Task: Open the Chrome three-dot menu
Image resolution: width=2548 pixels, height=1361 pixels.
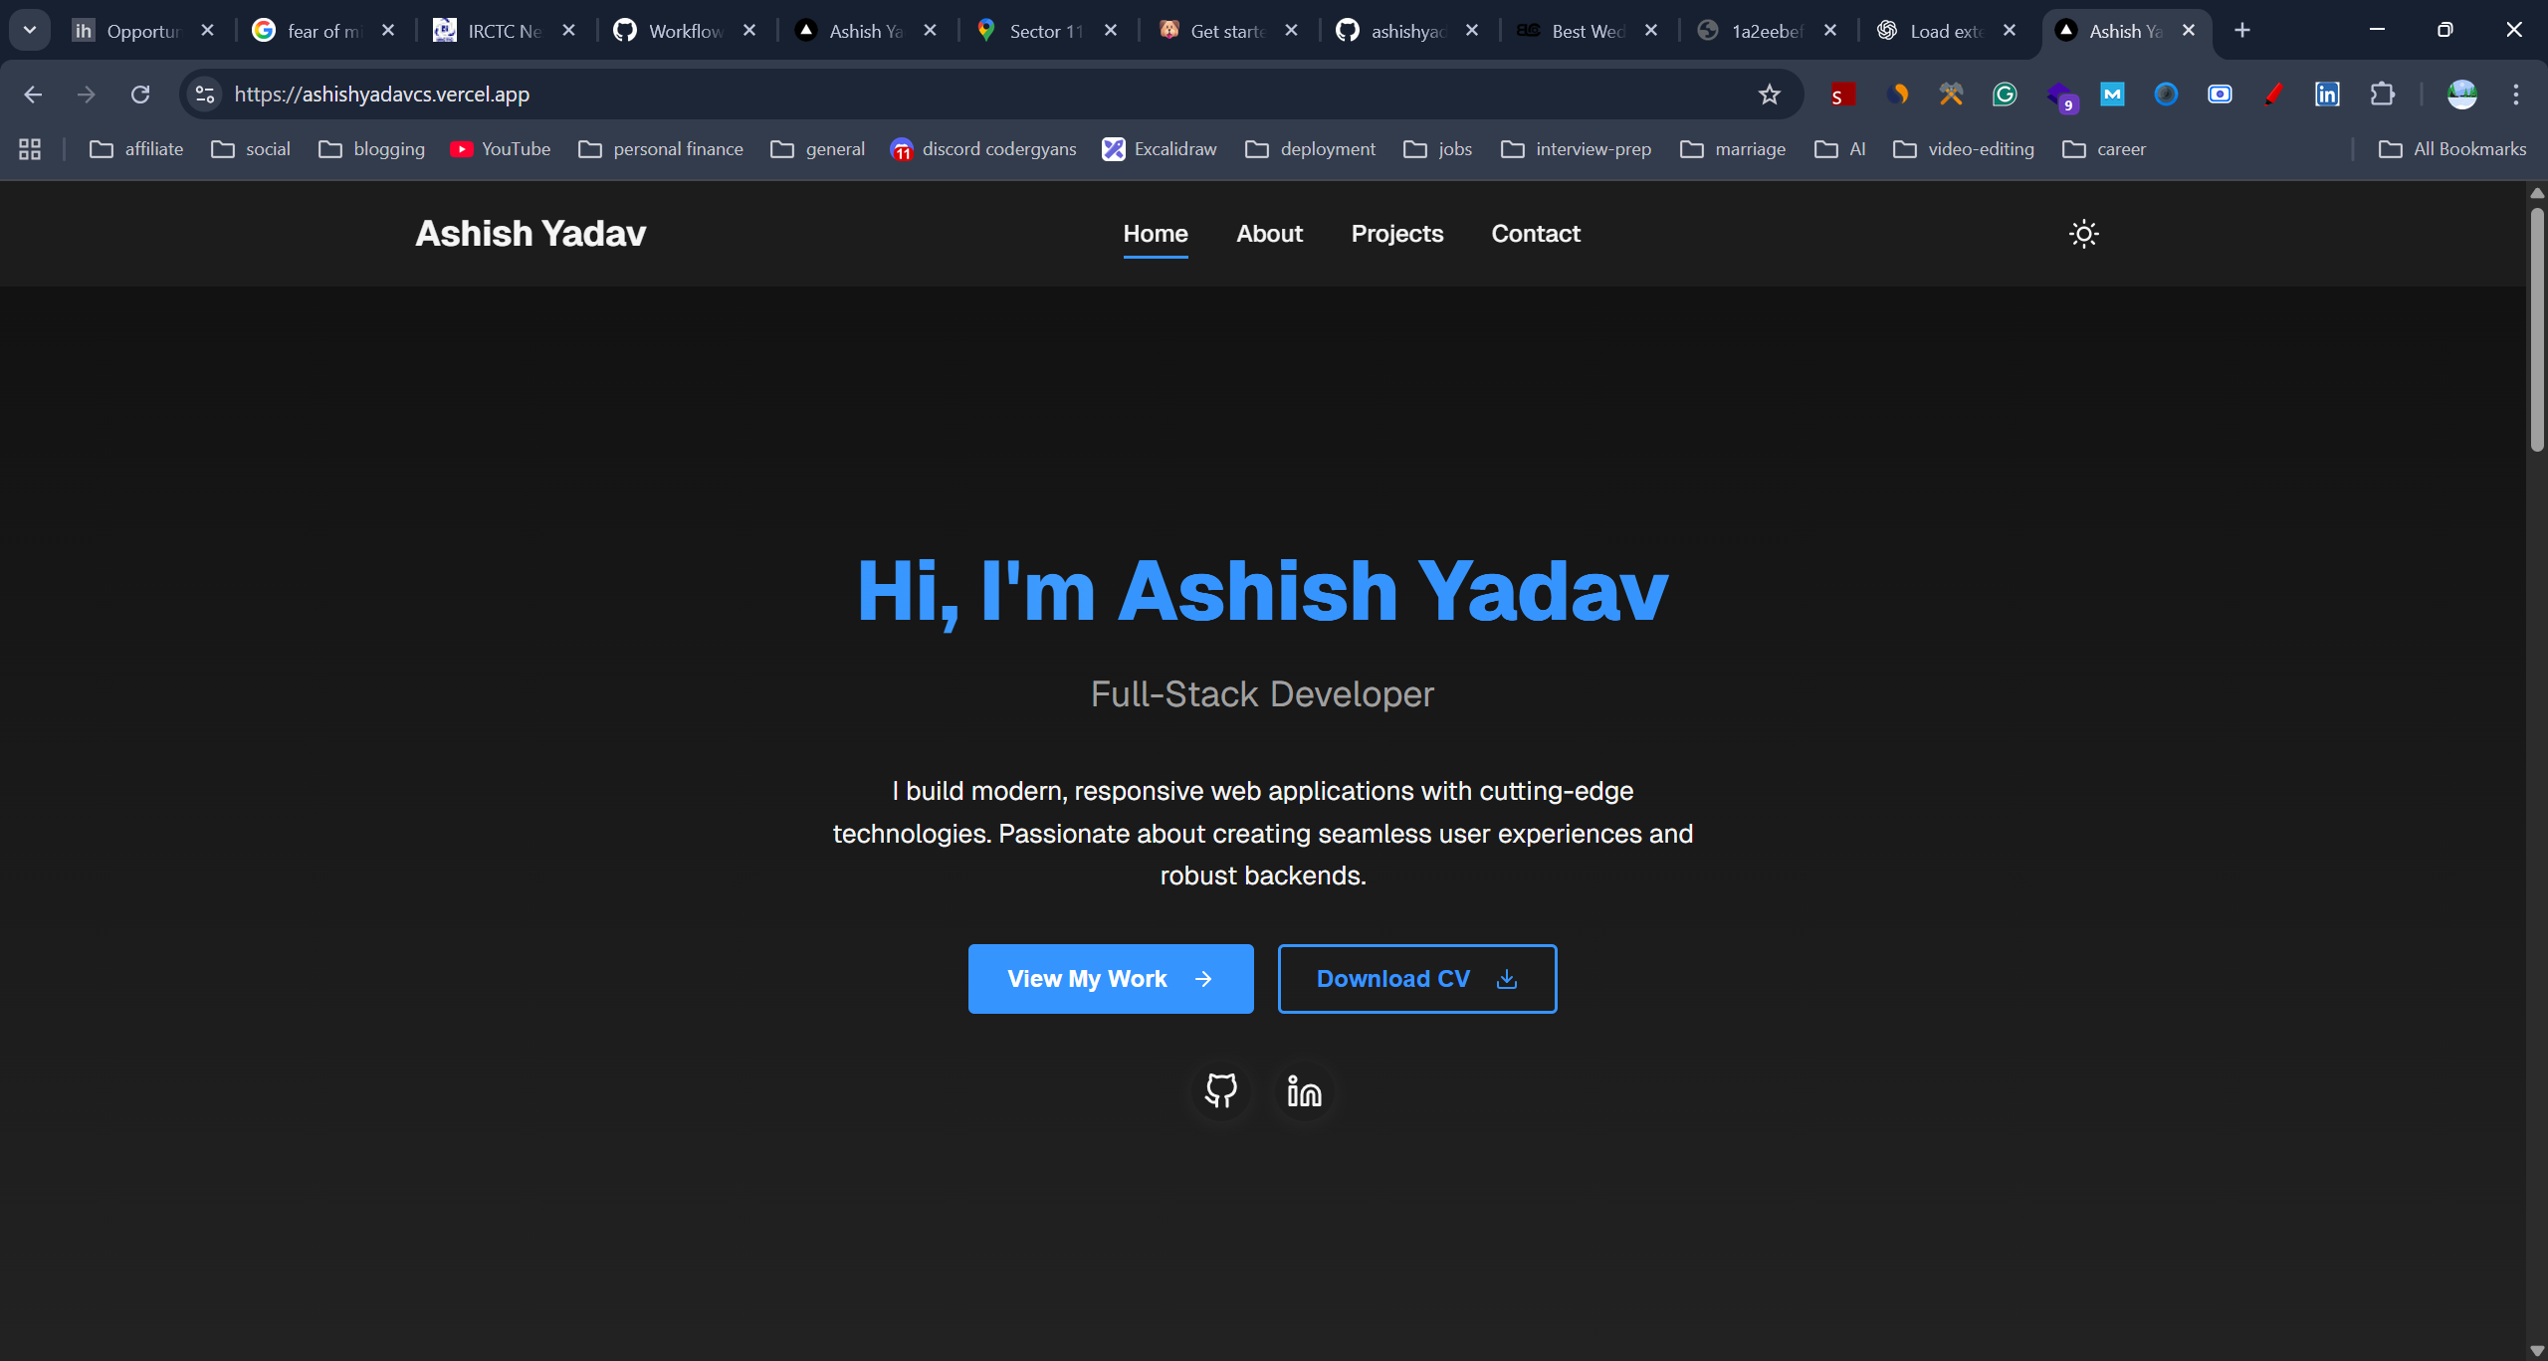Action: click(2516, 94)
